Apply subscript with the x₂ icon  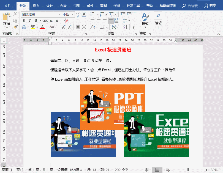point(51,21)
